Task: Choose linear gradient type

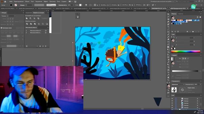Action: point(183,58)
